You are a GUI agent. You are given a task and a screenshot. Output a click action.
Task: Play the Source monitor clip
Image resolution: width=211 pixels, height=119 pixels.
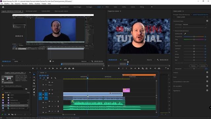point(53,68)
